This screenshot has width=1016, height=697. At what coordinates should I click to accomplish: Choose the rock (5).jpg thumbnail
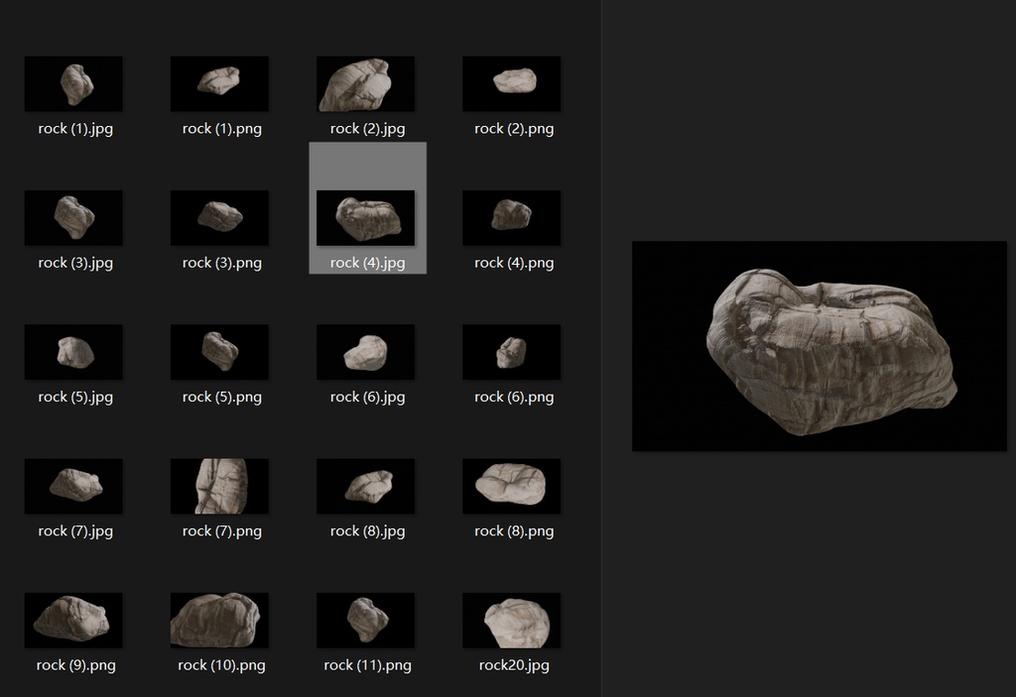tap(73, 352)
